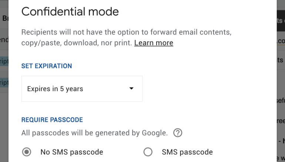Viewport: 285px width, 162px height.
Task: Select the SMS passcode radio button
Action: [x=148, y=152]
